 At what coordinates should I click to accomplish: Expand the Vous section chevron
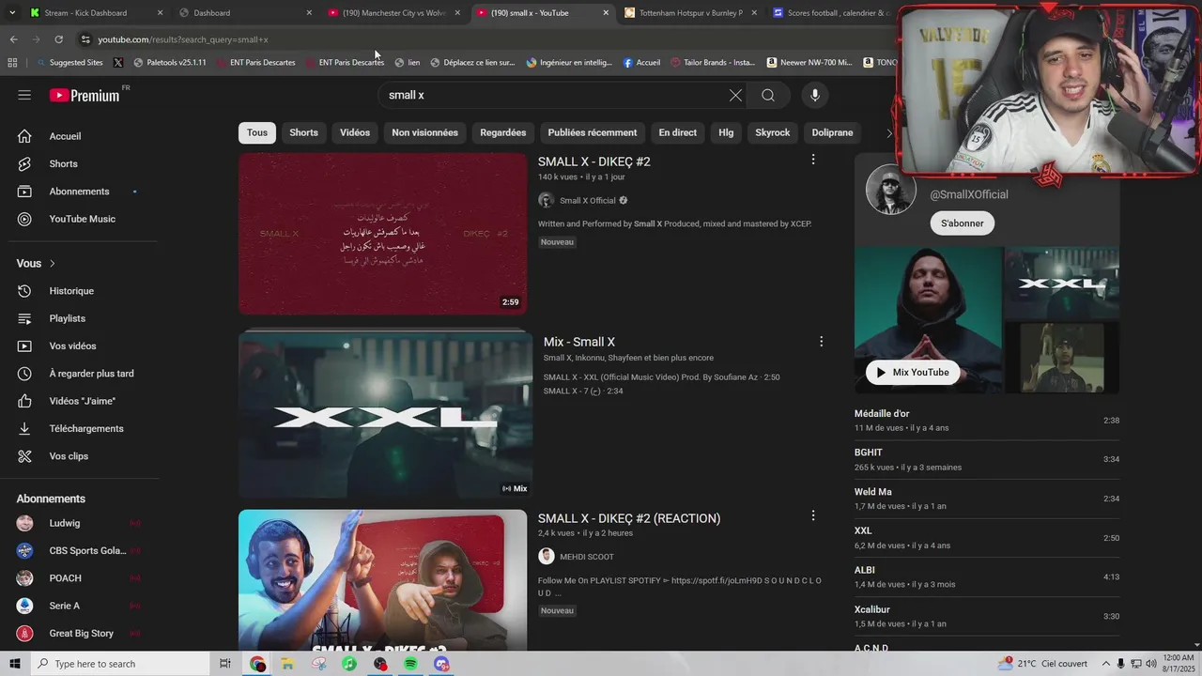53,264
